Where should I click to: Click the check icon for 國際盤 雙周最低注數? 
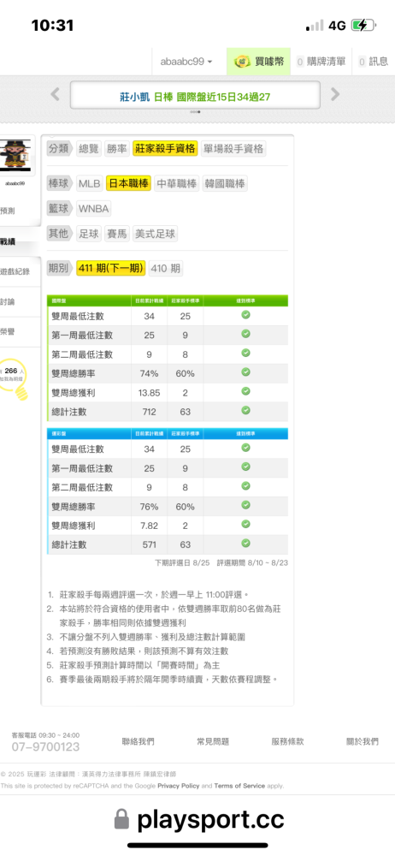245,315
